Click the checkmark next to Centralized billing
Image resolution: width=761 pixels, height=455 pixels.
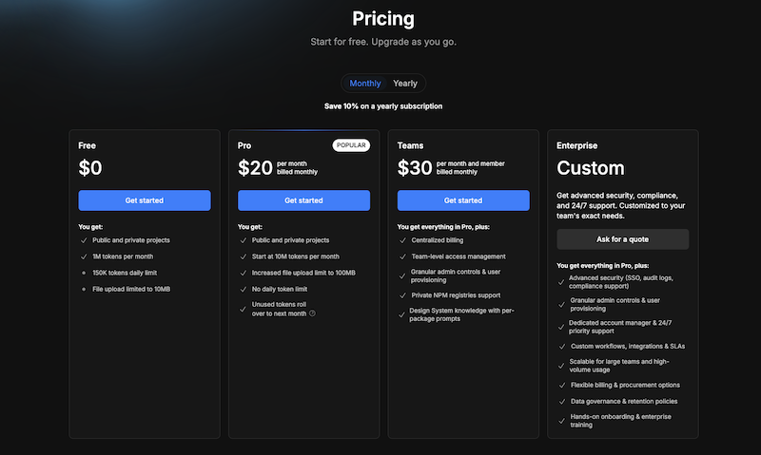402,240
